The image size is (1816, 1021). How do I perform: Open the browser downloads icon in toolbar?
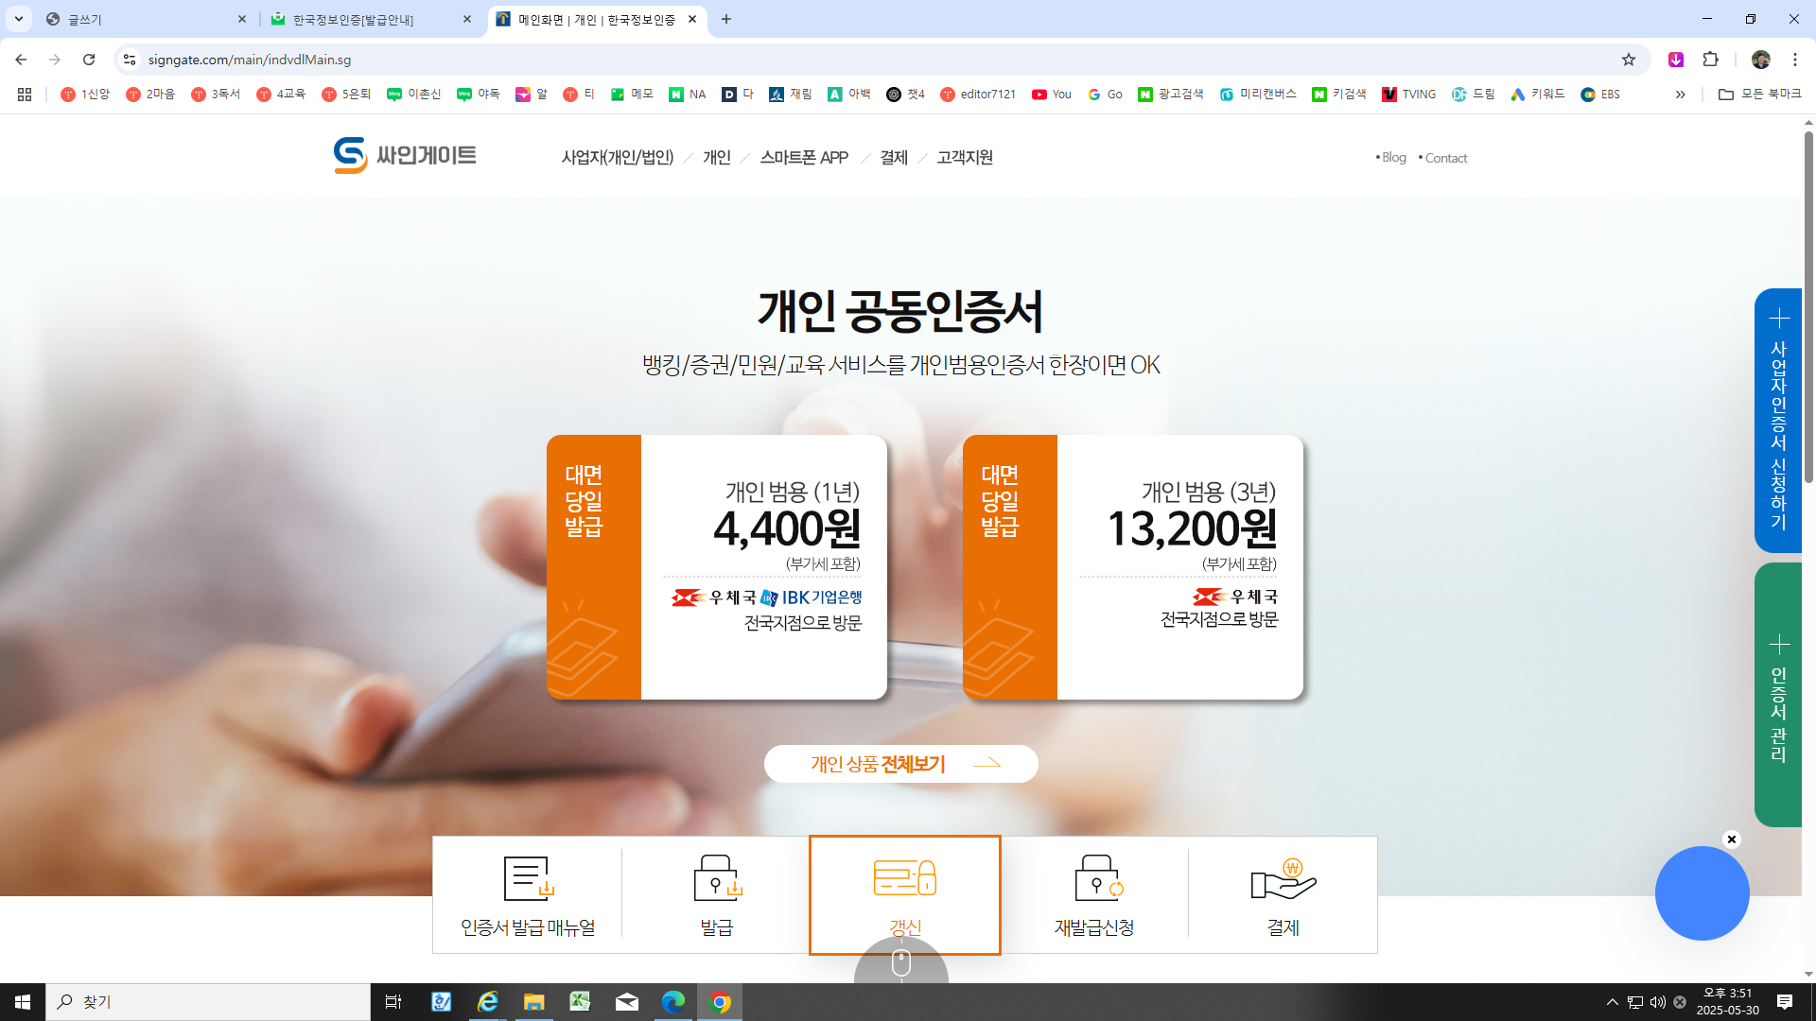pyautogui.click(x=1674, y=60)
